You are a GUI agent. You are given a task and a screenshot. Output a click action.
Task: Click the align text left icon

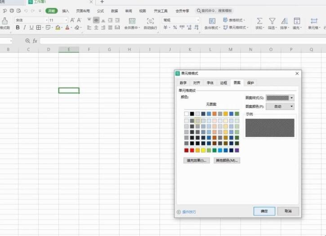(x=89, y=27)
